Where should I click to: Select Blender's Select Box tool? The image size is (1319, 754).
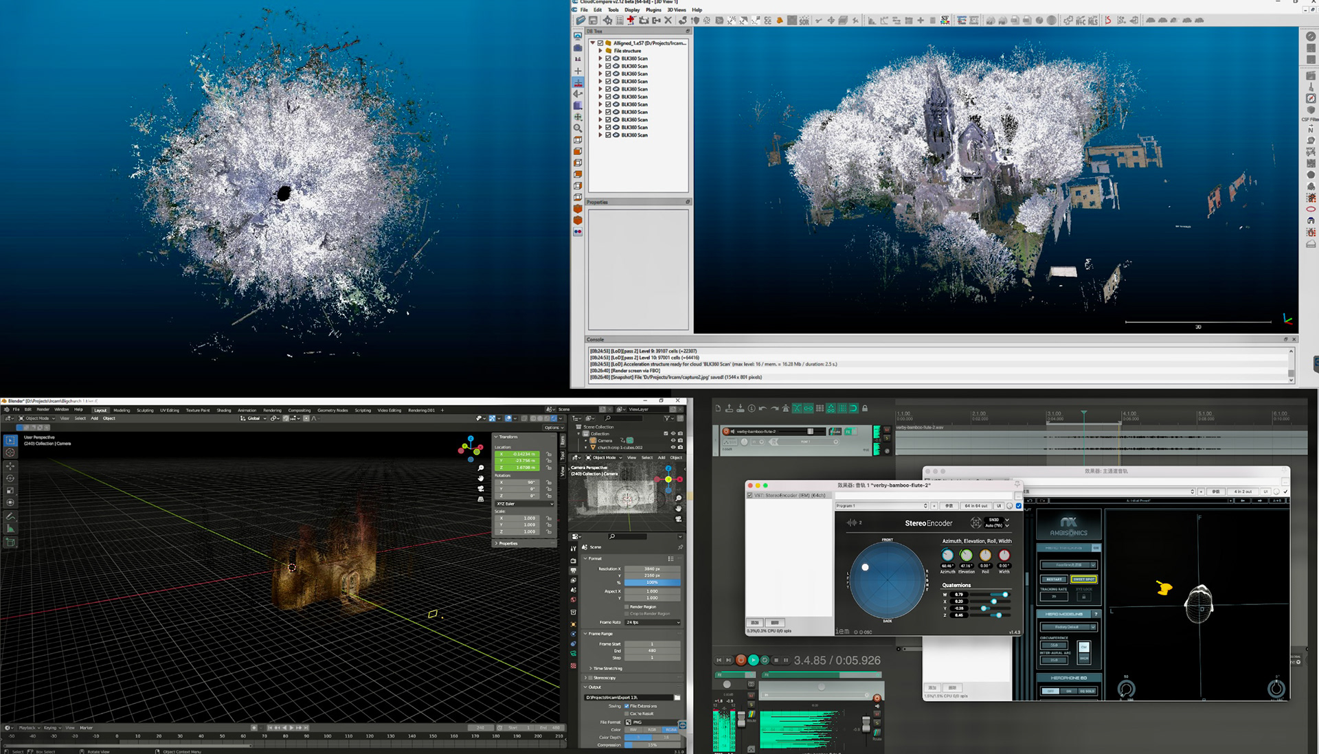(x=10, y=440)
